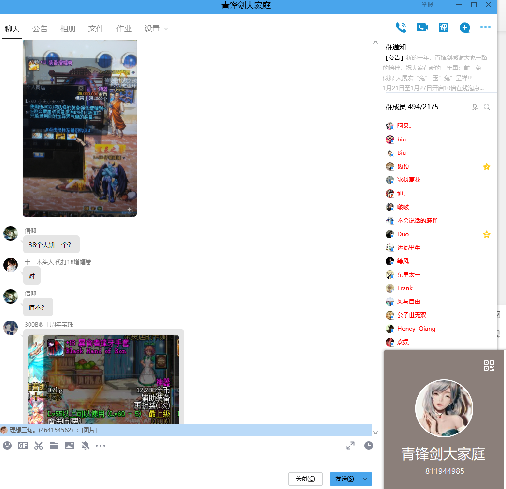Select member 不会说话的麻雀
Viewport: 506px width, 489px height.
coord(417,221)
